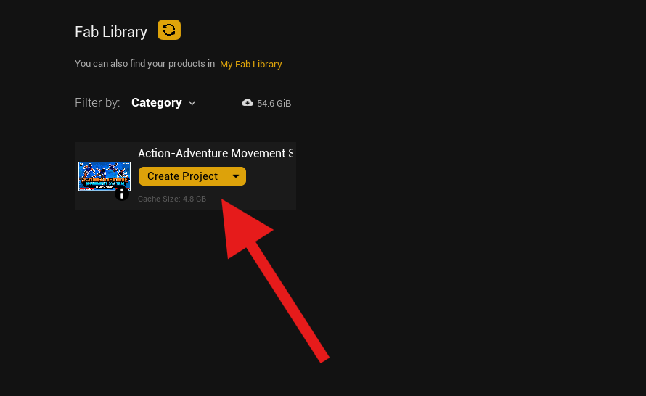Open the My Fab Library link

pyautogui.click(x=250, y=64)
